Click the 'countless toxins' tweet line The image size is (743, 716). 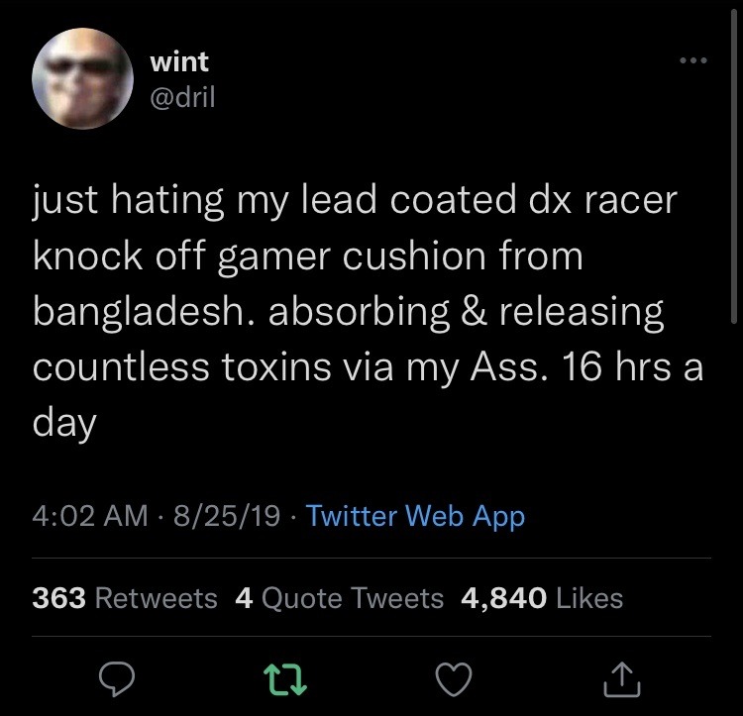(368, 367)
